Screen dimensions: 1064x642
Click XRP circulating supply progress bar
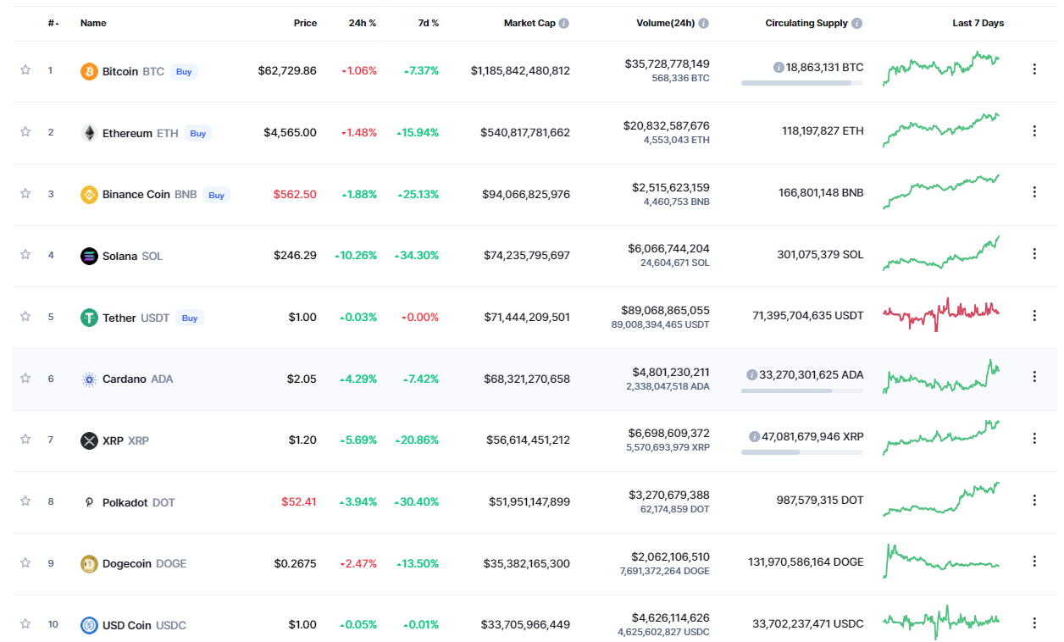point(802,452)
